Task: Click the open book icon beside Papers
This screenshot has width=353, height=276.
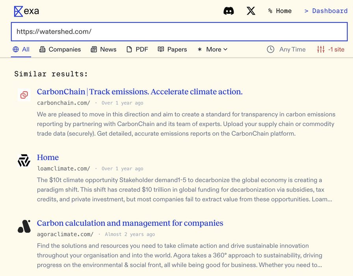Action: click(161, 49)
